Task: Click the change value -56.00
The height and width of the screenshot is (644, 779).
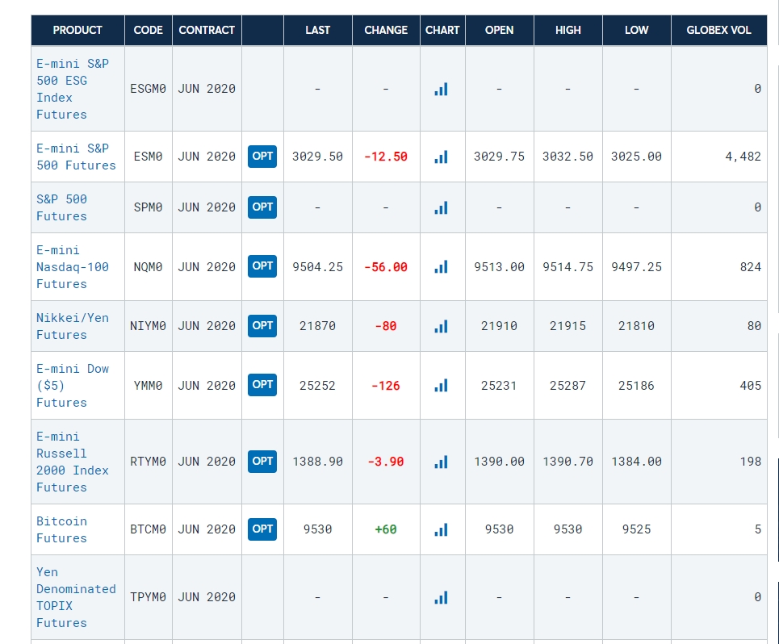Action: [x=386, y=267]
